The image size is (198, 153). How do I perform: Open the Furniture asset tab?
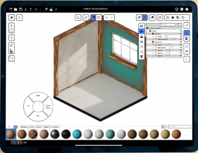click(55, 127)
